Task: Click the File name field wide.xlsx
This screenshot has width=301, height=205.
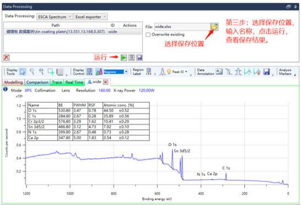Action: (182, 27)
